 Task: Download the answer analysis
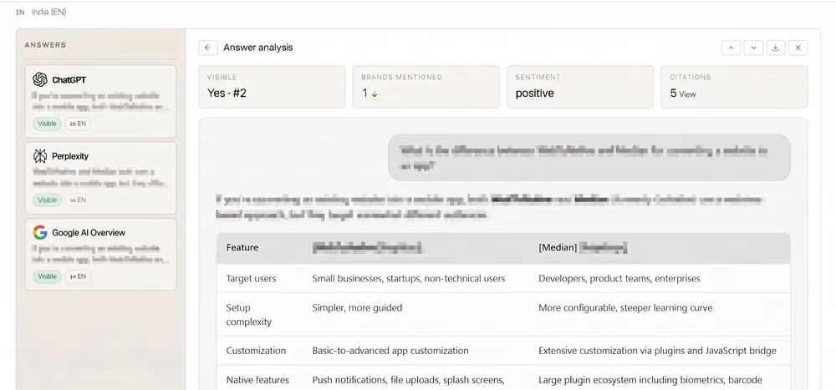[x=776, y=48]
